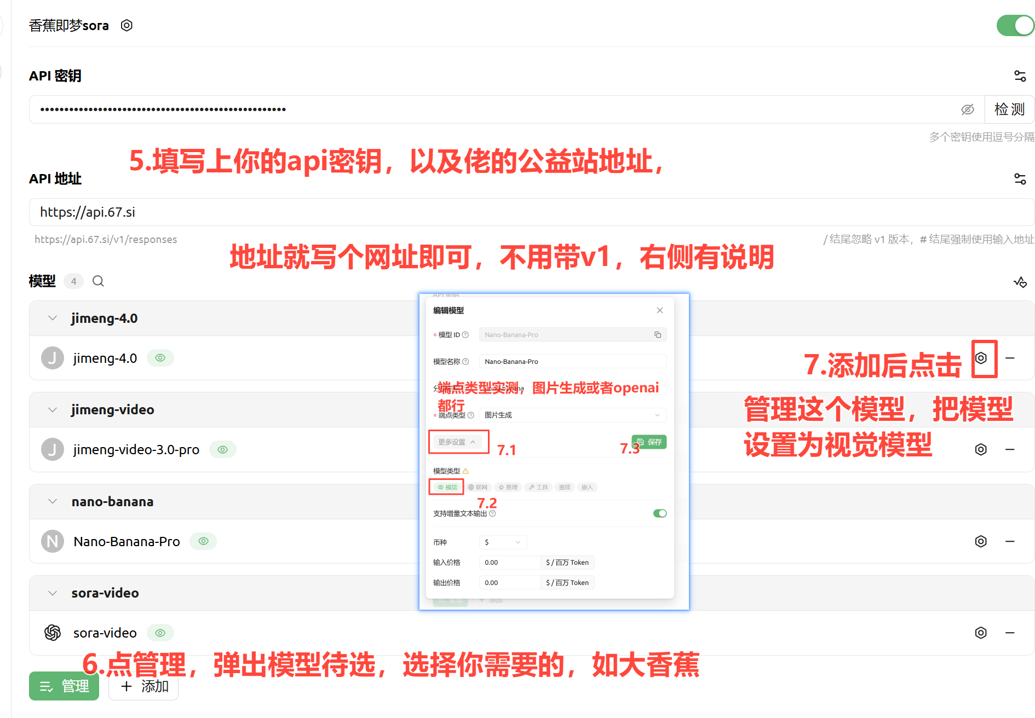The height and width of the screenshot is (718, 1035).
Task: Click the sora-video model name in list
Action: click(x=105, y=633)
